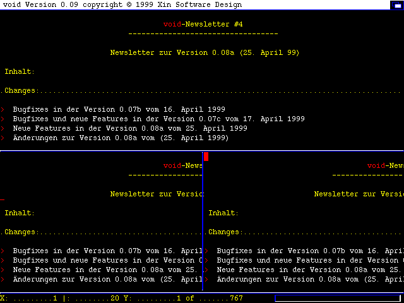The height and width of the screenshot is (303, 404).
Task: Select the Neue Features entry in the bottom-left pane
Action: [107, 270]
